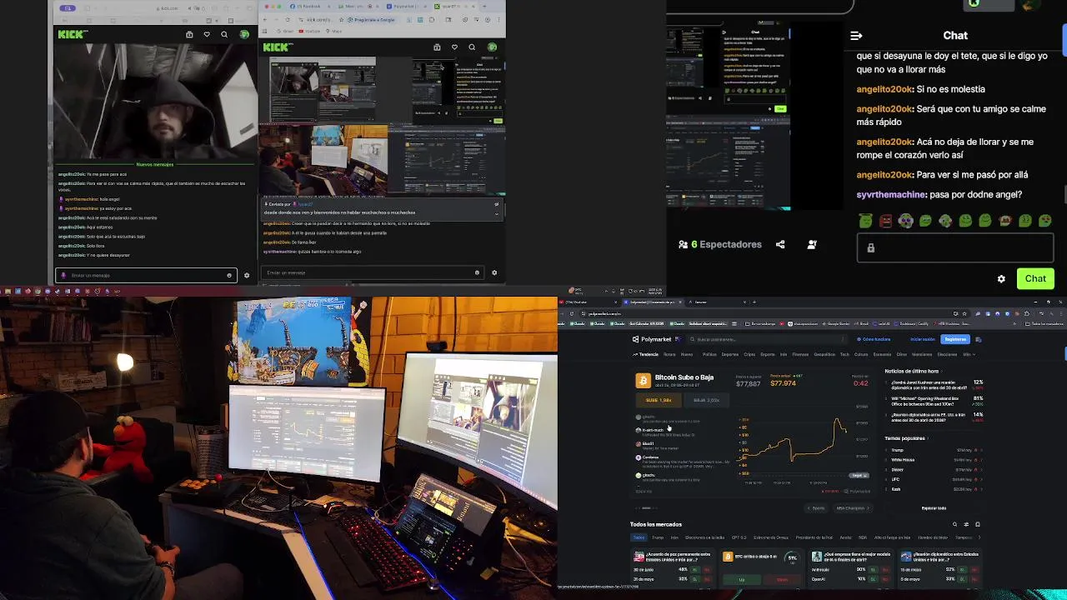Open emoji picker in left Kick message field
Image resolution: width=1067 pixels, height=600 pixels.
(x=229, y=275)
